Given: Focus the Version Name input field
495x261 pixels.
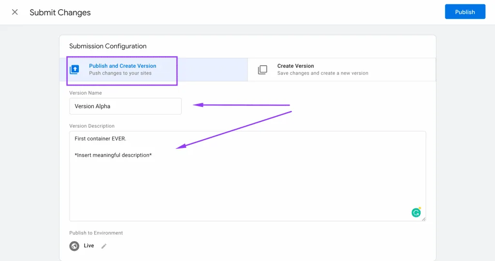Looking at the screenshot, I should (x=125, y=106).
